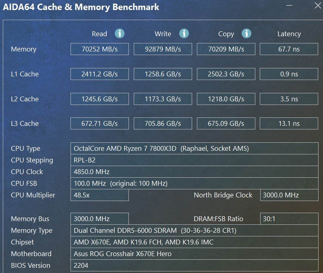The width and height of the screenshot is (323, 273).
Task: Click the Read info icon
Action: coord(120,33)
